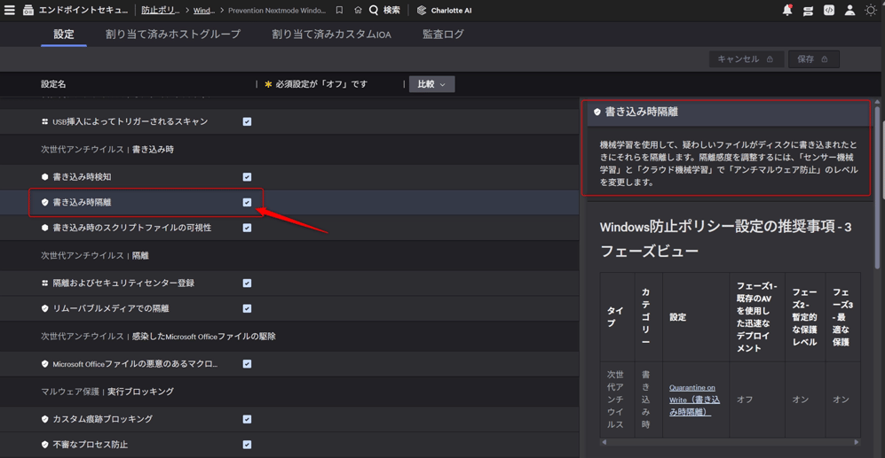The image size is (885, 458).
Task: Click the shield icon beside 不審なプロセス防止
Action: click(x=44, y=445)
